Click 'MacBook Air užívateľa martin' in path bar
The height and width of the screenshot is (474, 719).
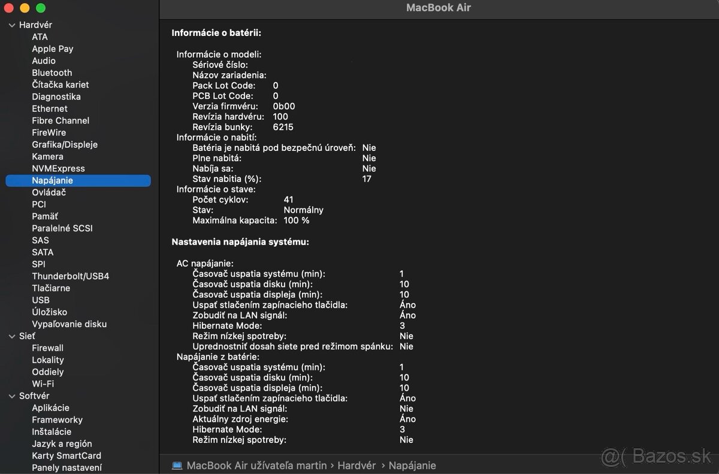pyautogui.click(x=256, y=466)
